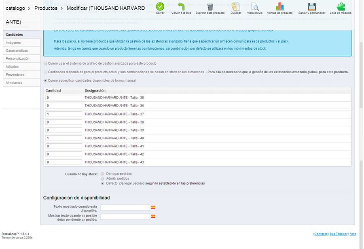Open the Cantidades tab in sidebar
Screen dimensions: 364x249
click(x=21, y=35)
